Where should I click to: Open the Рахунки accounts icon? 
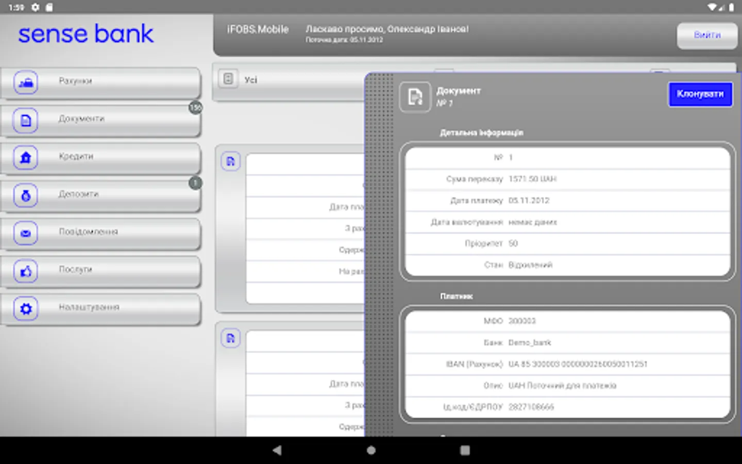[x=26, y=82]
